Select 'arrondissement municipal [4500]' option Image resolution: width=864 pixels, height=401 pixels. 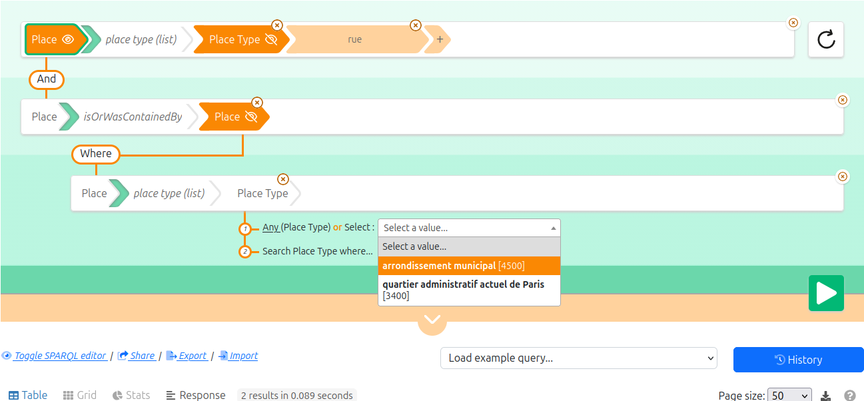(x=469, y=266)
